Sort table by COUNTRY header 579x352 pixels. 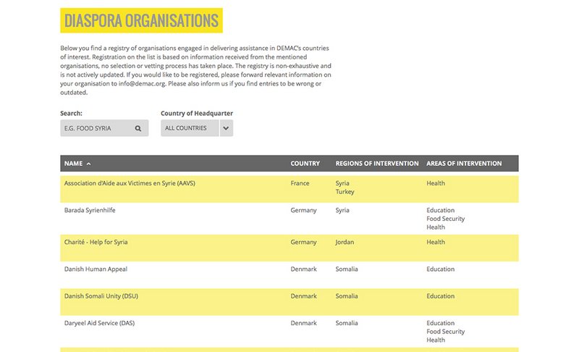305,163
